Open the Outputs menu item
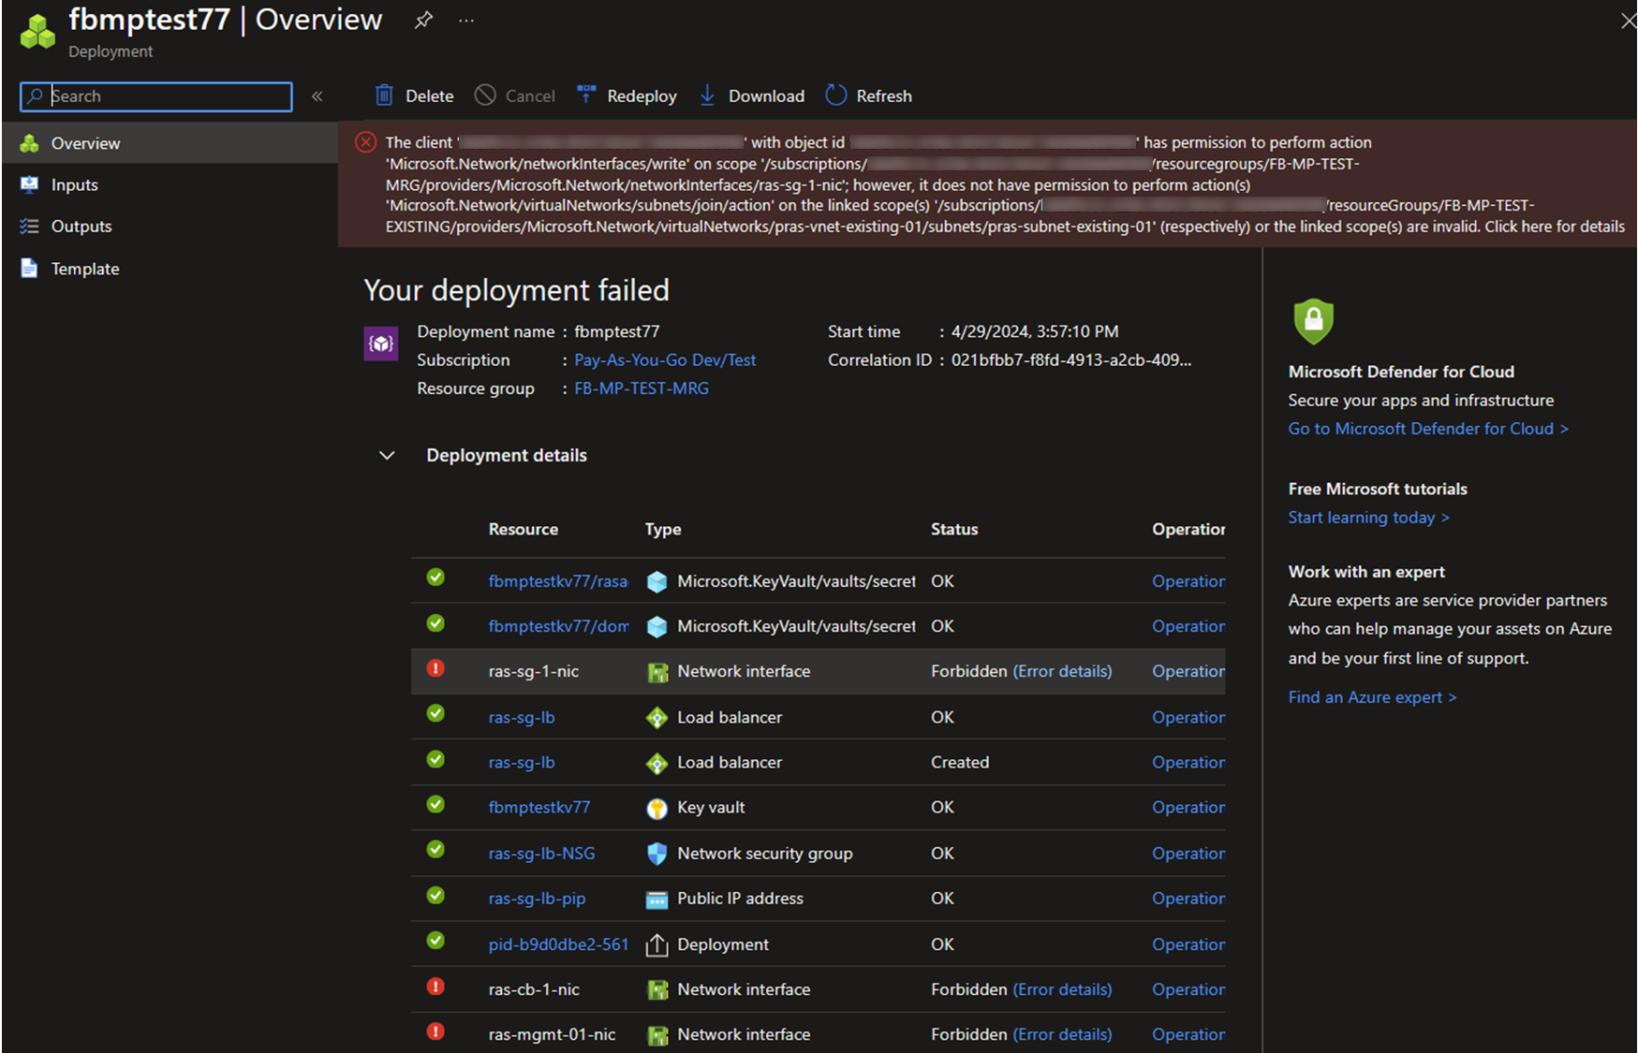Viewport: 1638px width, 1053px height. point(81,227)
